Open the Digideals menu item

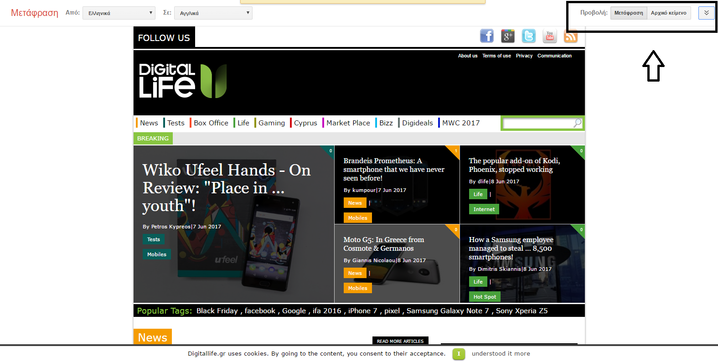click(417, 123)
